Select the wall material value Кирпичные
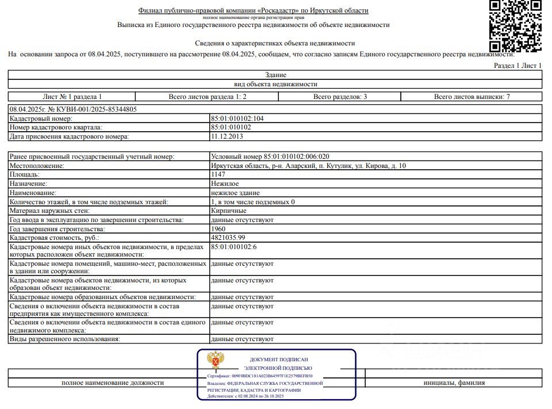 [x=228, y=211]
